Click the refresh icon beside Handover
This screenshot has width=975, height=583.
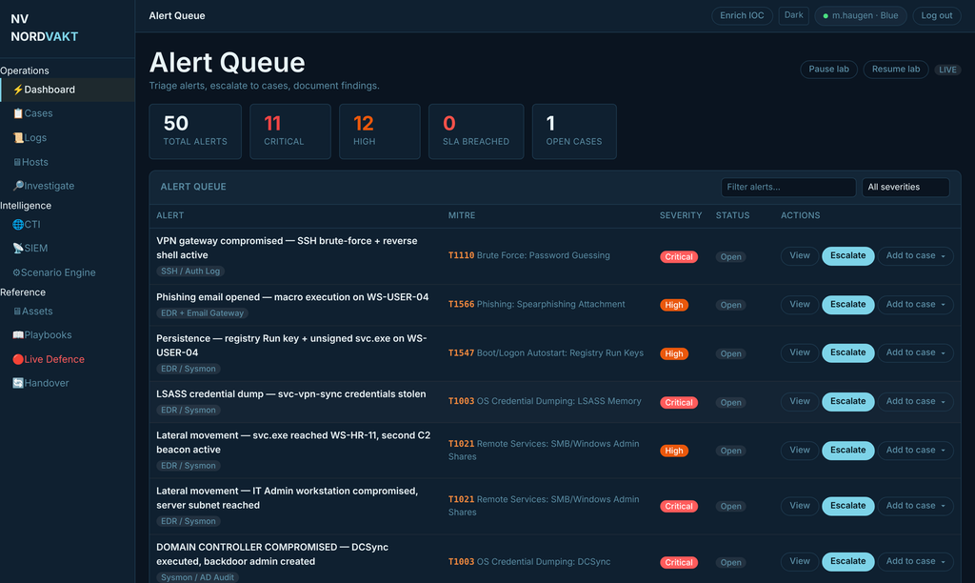[x=18, y=383]
